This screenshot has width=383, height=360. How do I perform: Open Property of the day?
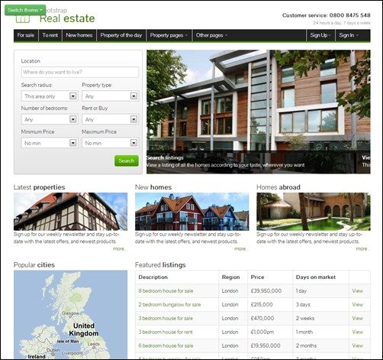click(x=121, y=35)
